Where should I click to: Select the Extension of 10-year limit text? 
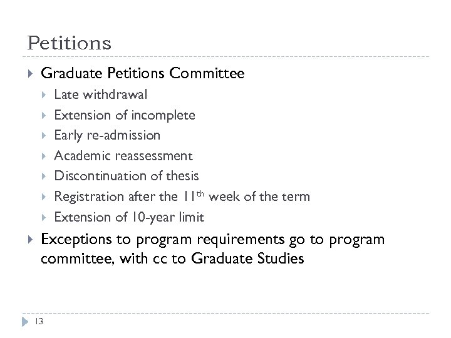[128, 217]
